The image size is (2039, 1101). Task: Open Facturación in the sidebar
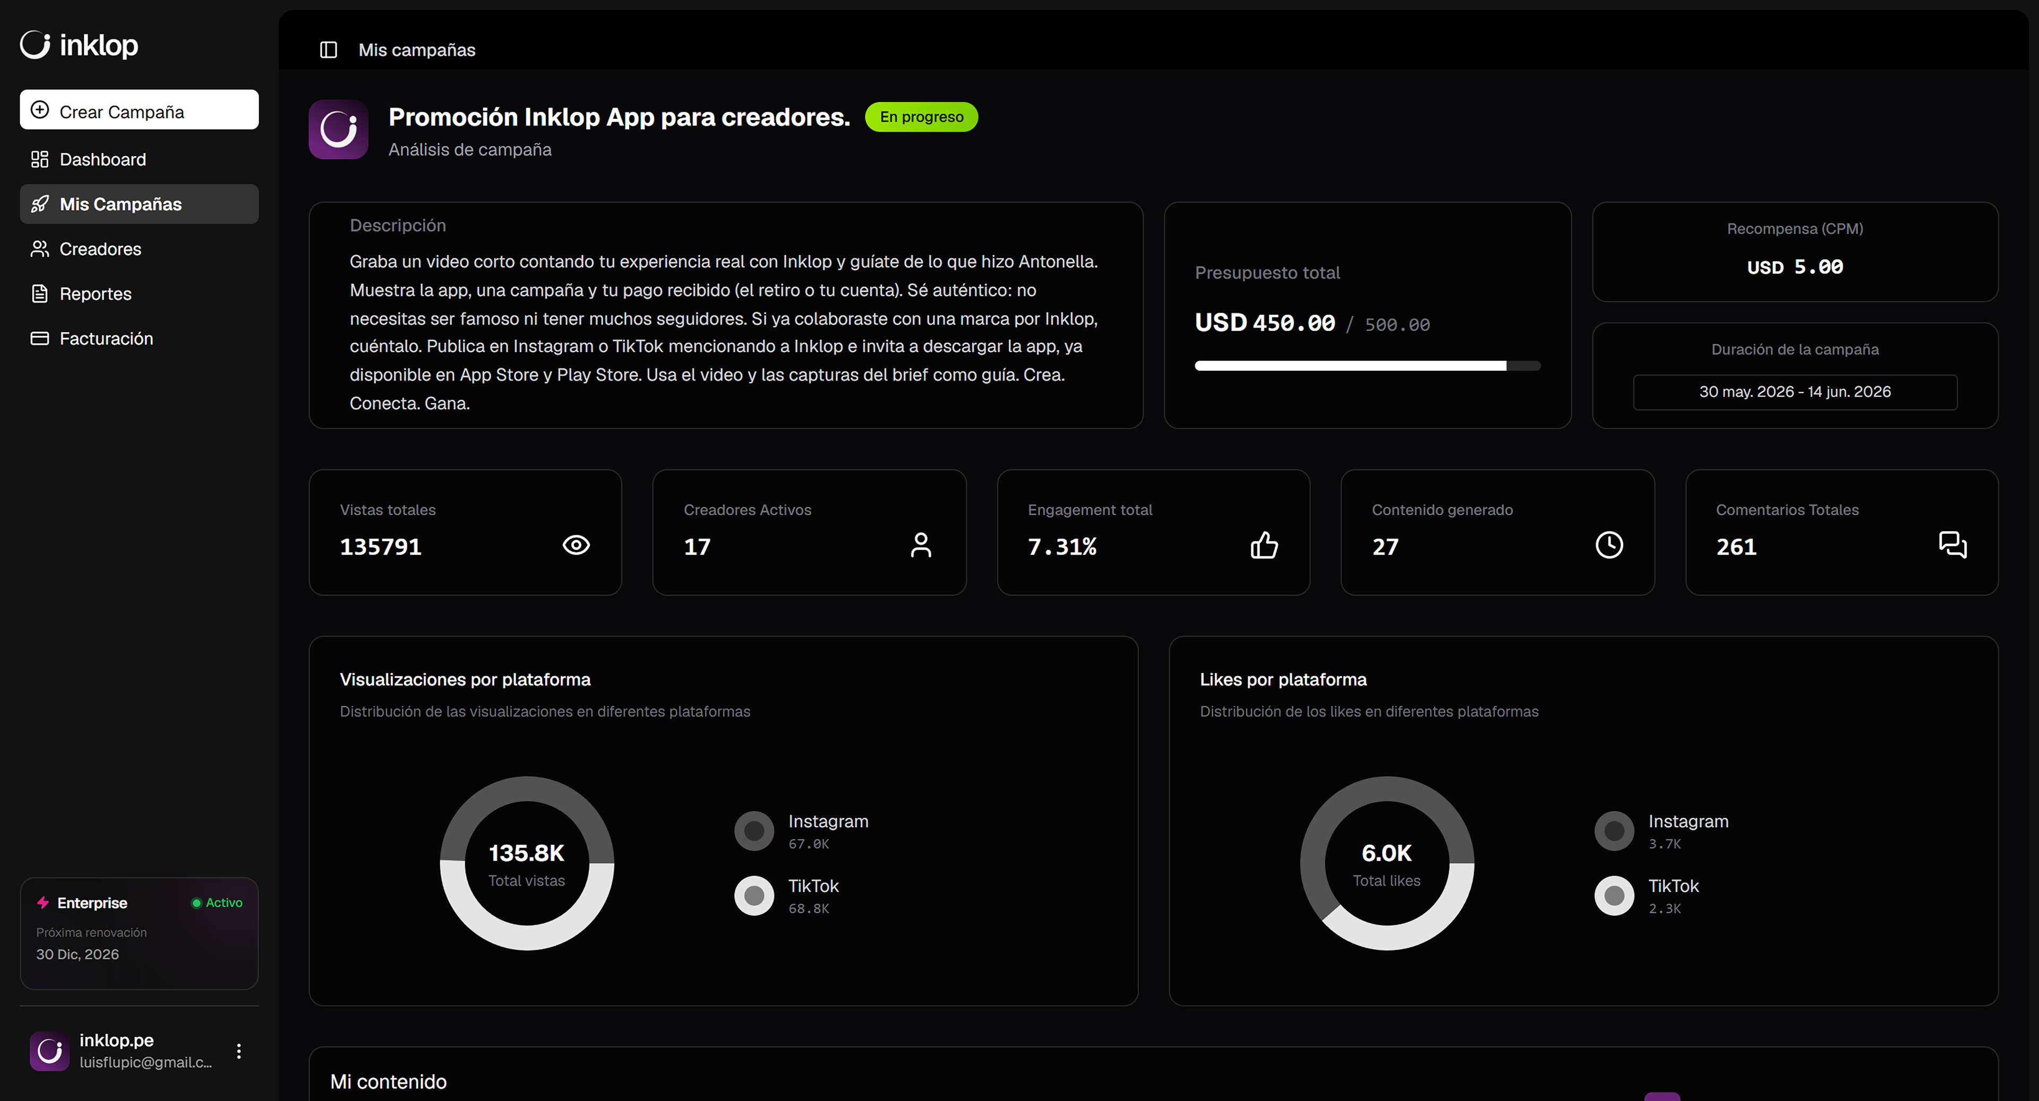coord(139,339)
